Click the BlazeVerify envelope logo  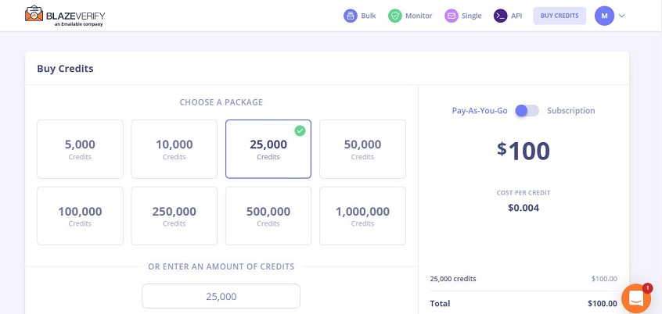tap(34, 14)
